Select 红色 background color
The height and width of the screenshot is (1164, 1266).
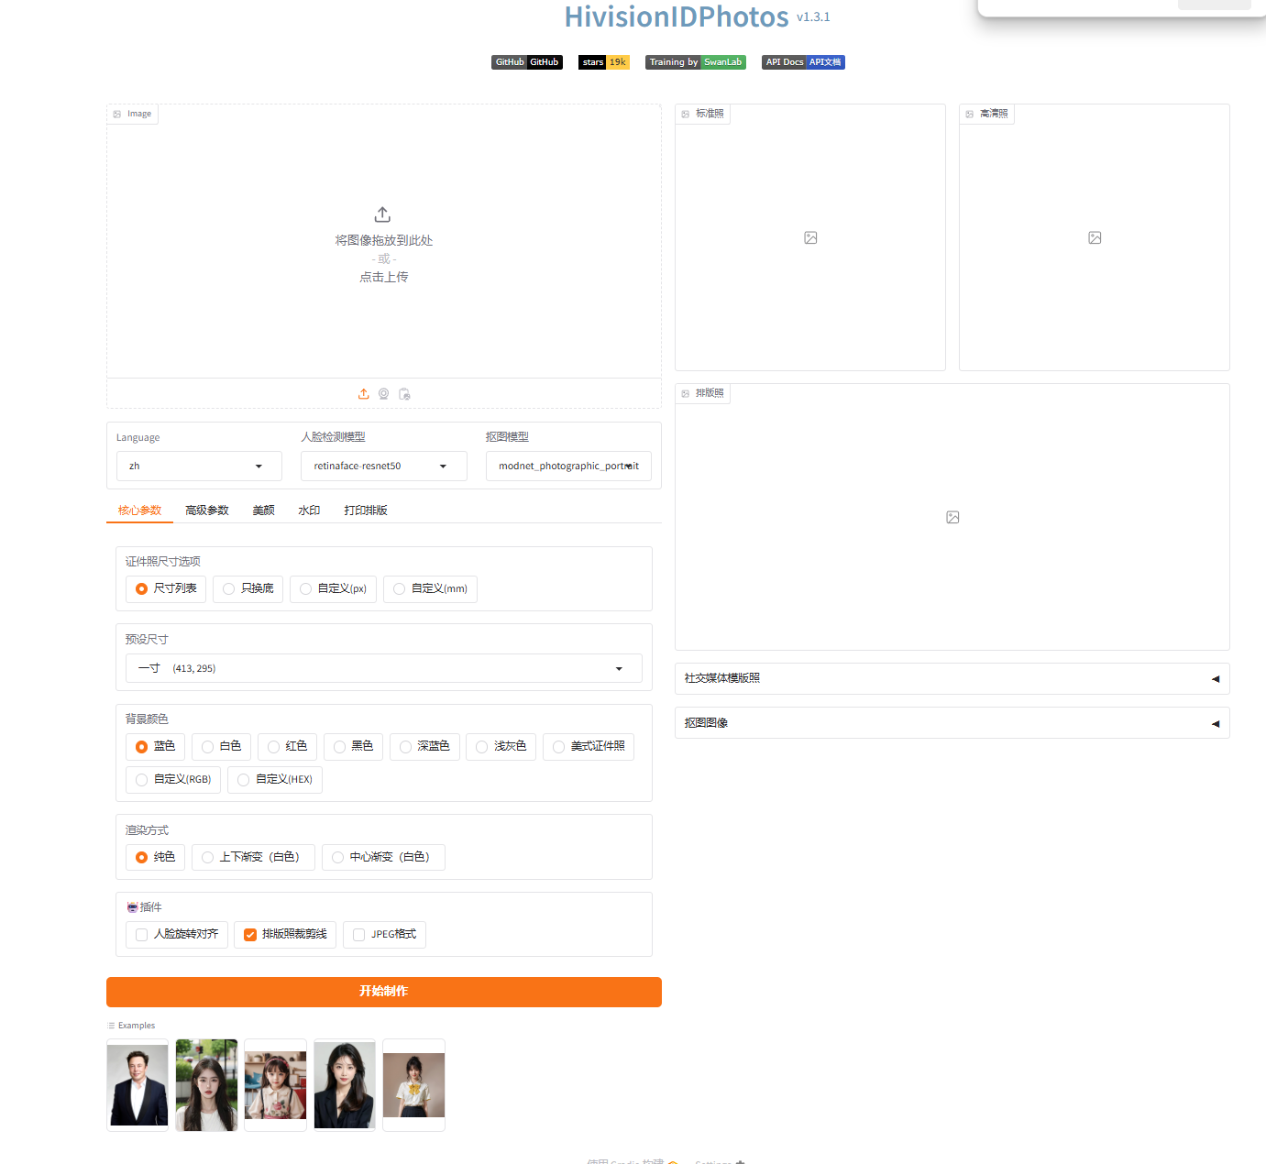(288, 747)
